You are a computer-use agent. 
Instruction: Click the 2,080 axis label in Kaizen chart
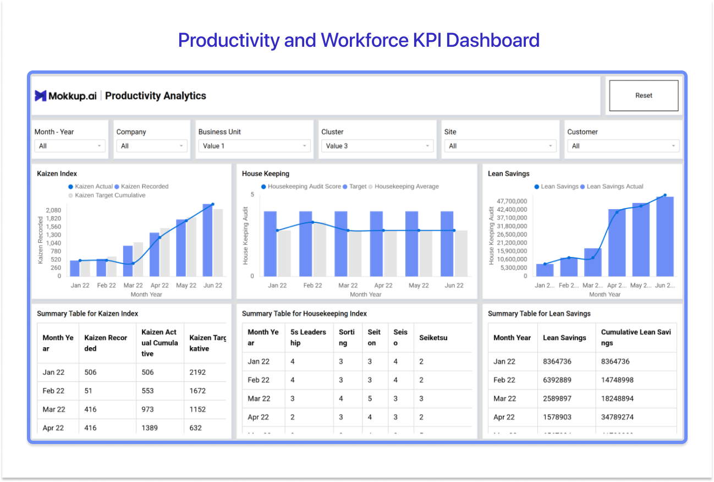point(53,211)
